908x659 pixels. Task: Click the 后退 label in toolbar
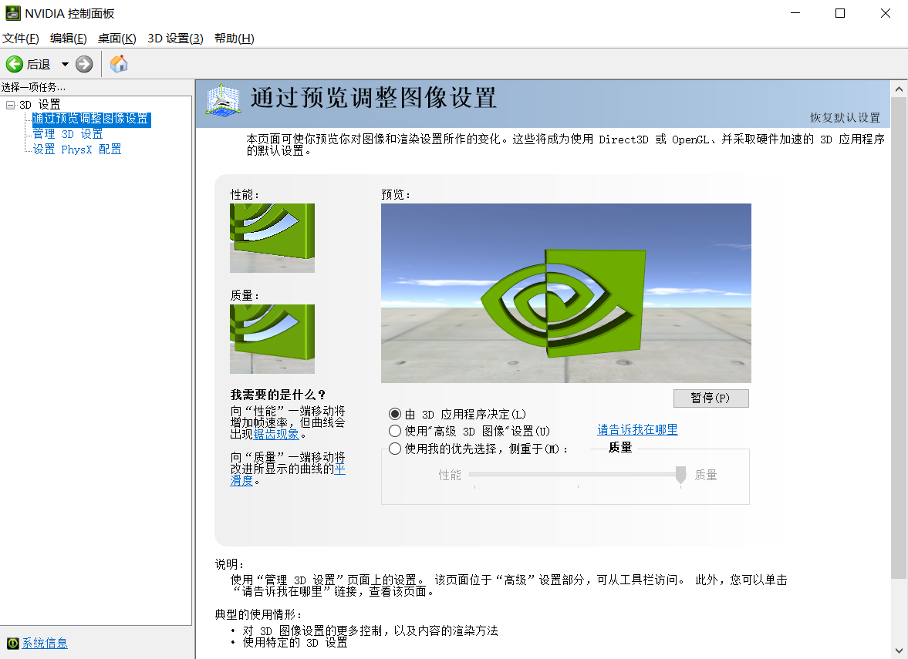39,64
